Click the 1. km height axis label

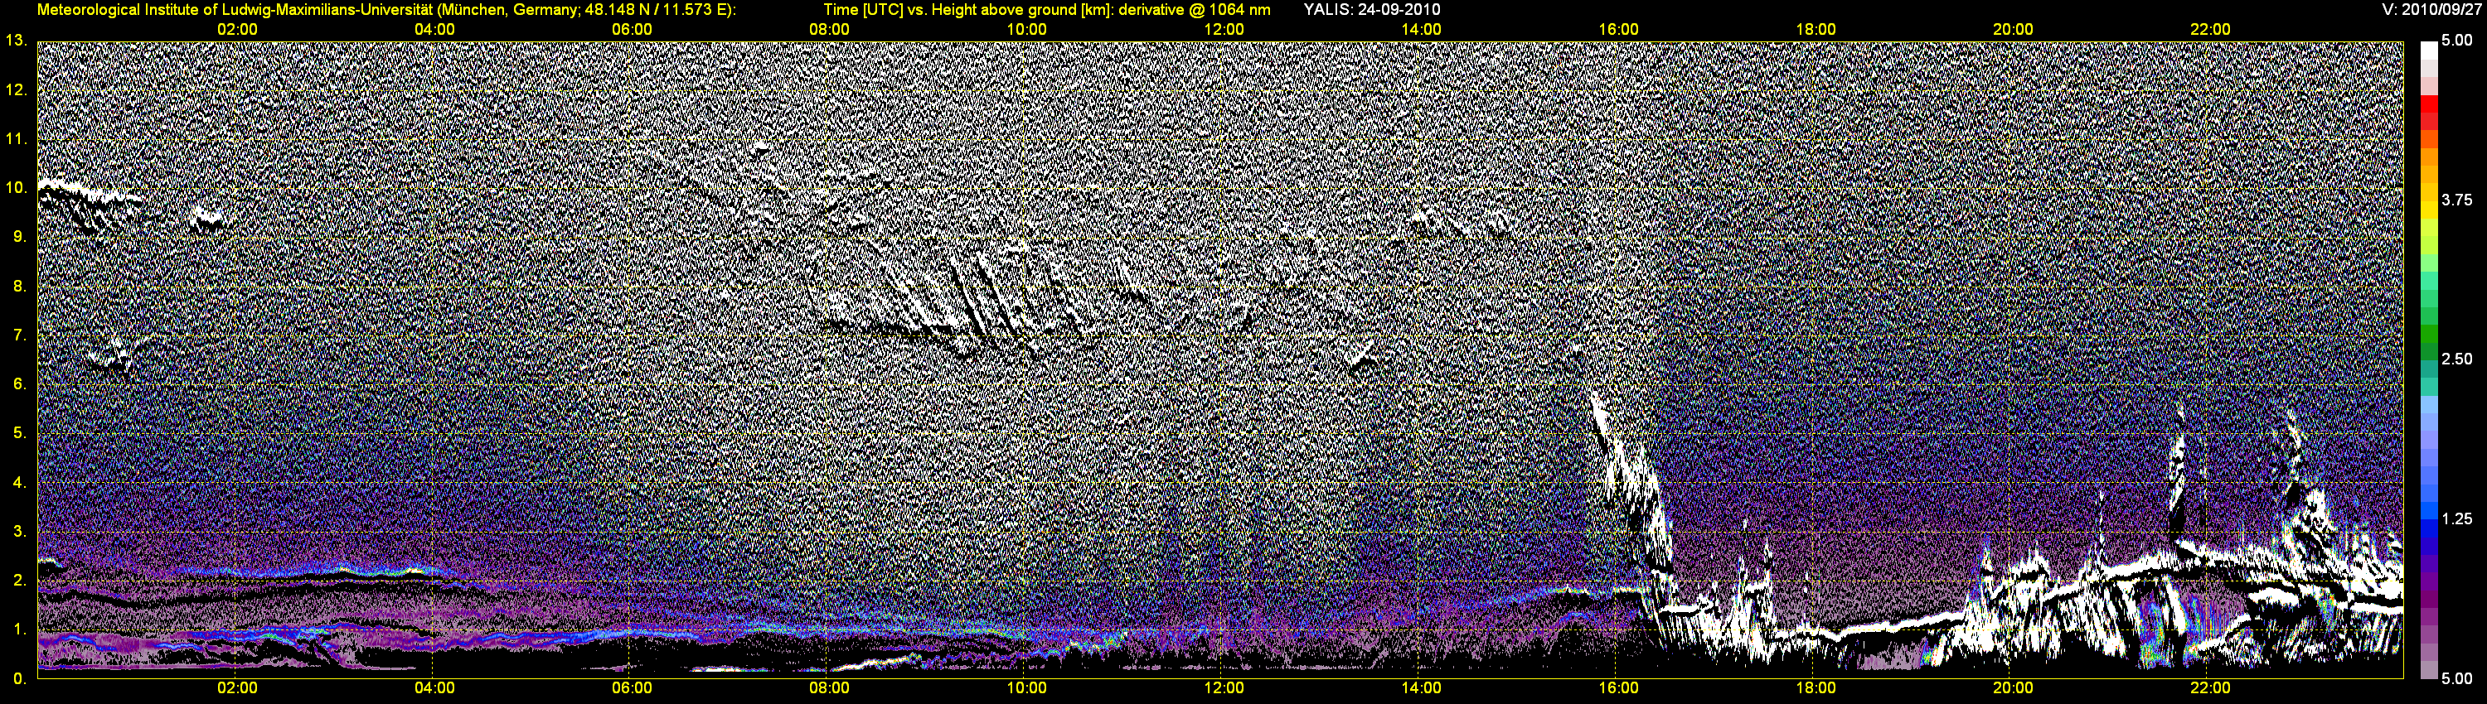(19, 629)
